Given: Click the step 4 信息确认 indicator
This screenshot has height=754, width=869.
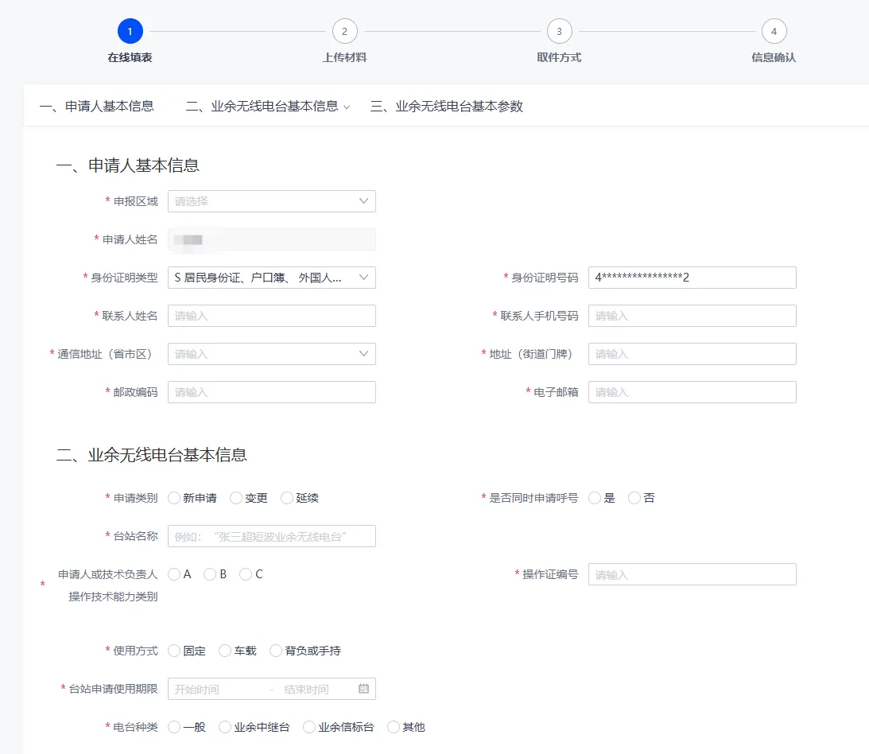Looking at the screenshot, I should click(774, 30).
